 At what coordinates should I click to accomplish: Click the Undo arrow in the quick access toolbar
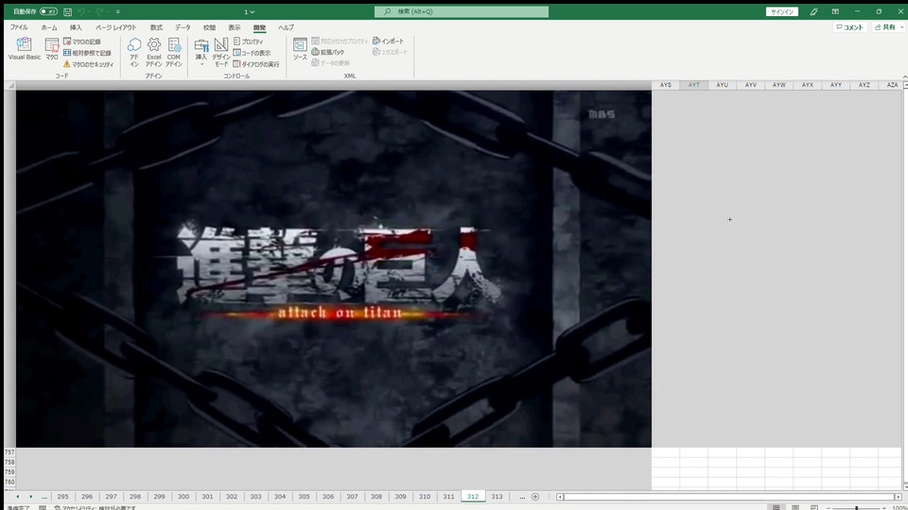click(81, 11)
